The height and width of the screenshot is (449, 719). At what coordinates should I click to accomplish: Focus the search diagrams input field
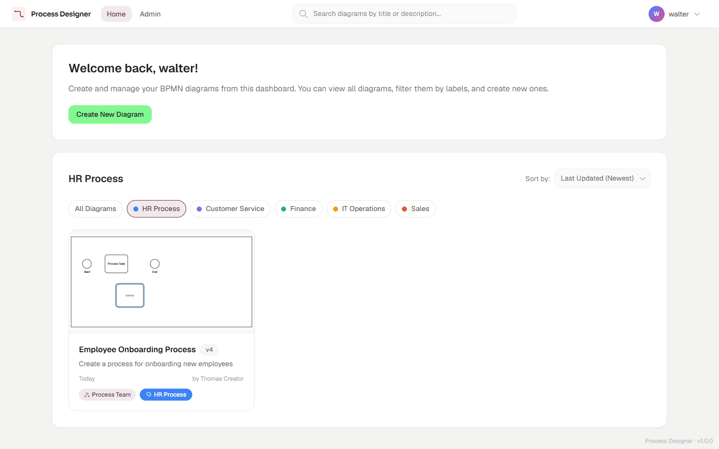[x=404, y=14]
